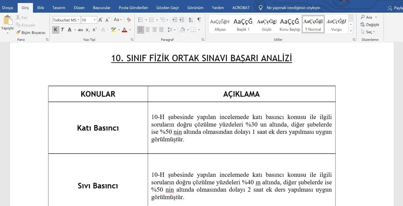Switch to the Görünüm tab

[195, 7]
